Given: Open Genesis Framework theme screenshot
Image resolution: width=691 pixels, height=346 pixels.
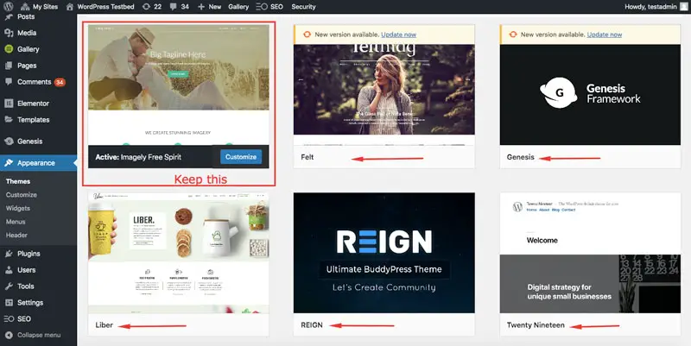Looking at the screenshot, I should [x=590, y=95].
